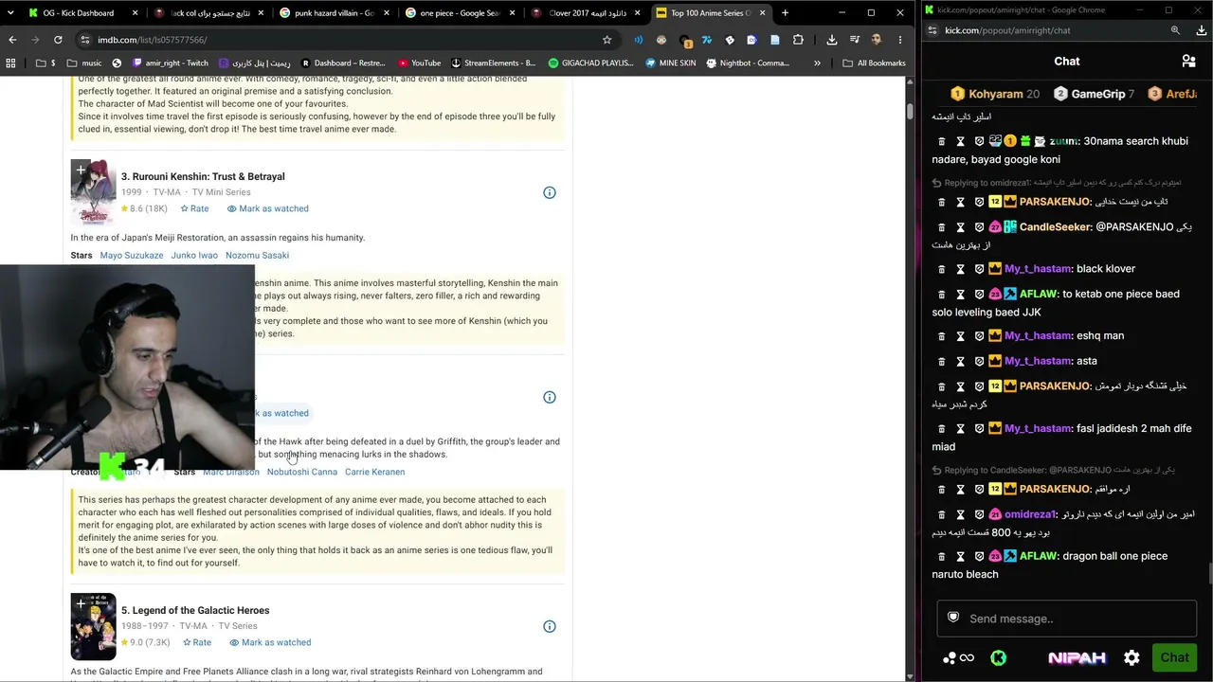This screenshot has height=682, width=1213.
Task: Open the Chrome apps grid in bookmarks bar
Action: [x=10, y=63]
